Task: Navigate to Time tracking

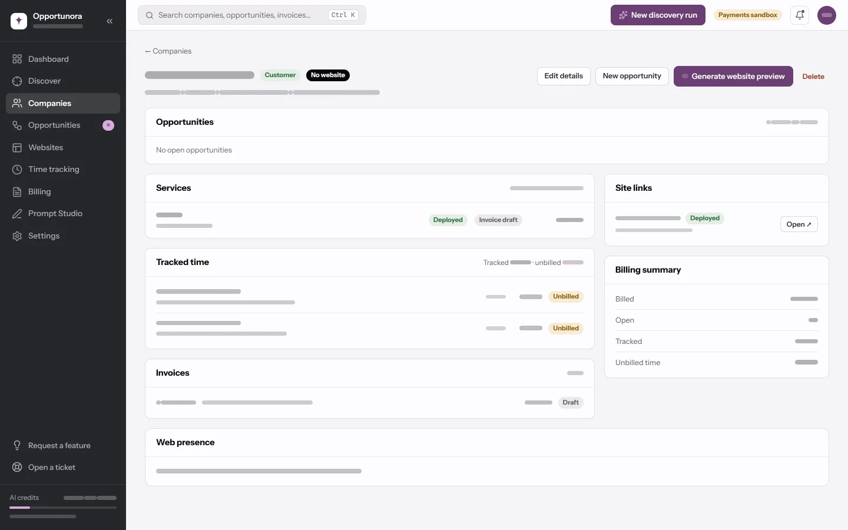Action: pos(63,170)
